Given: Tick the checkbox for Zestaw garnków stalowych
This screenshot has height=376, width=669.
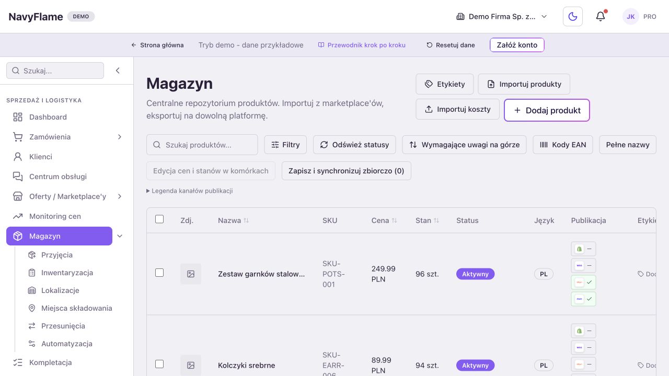Looking at the screenshot, I should (x=159, y=273).
